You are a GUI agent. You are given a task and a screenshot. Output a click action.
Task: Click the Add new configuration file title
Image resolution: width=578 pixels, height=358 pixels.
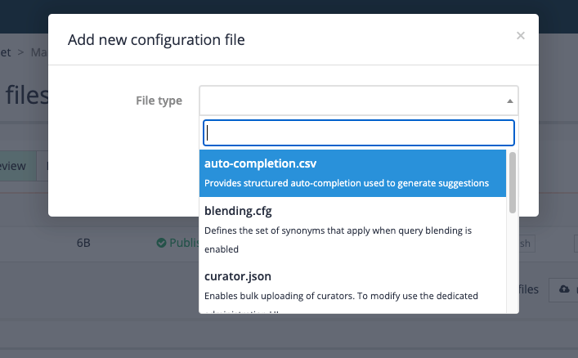[x=156, y=40]
